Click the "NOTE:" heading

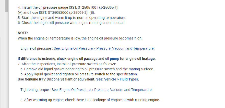point(23,33)
